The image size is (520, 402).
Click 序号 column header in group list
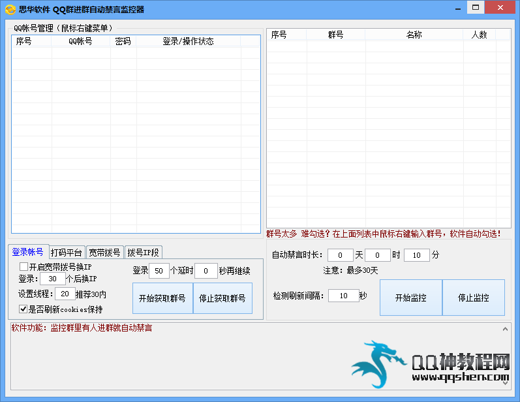(287, 35)
